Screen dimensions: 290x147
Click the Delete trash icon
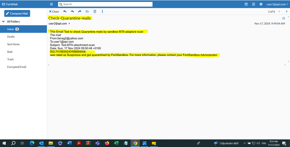click(95, 12)
